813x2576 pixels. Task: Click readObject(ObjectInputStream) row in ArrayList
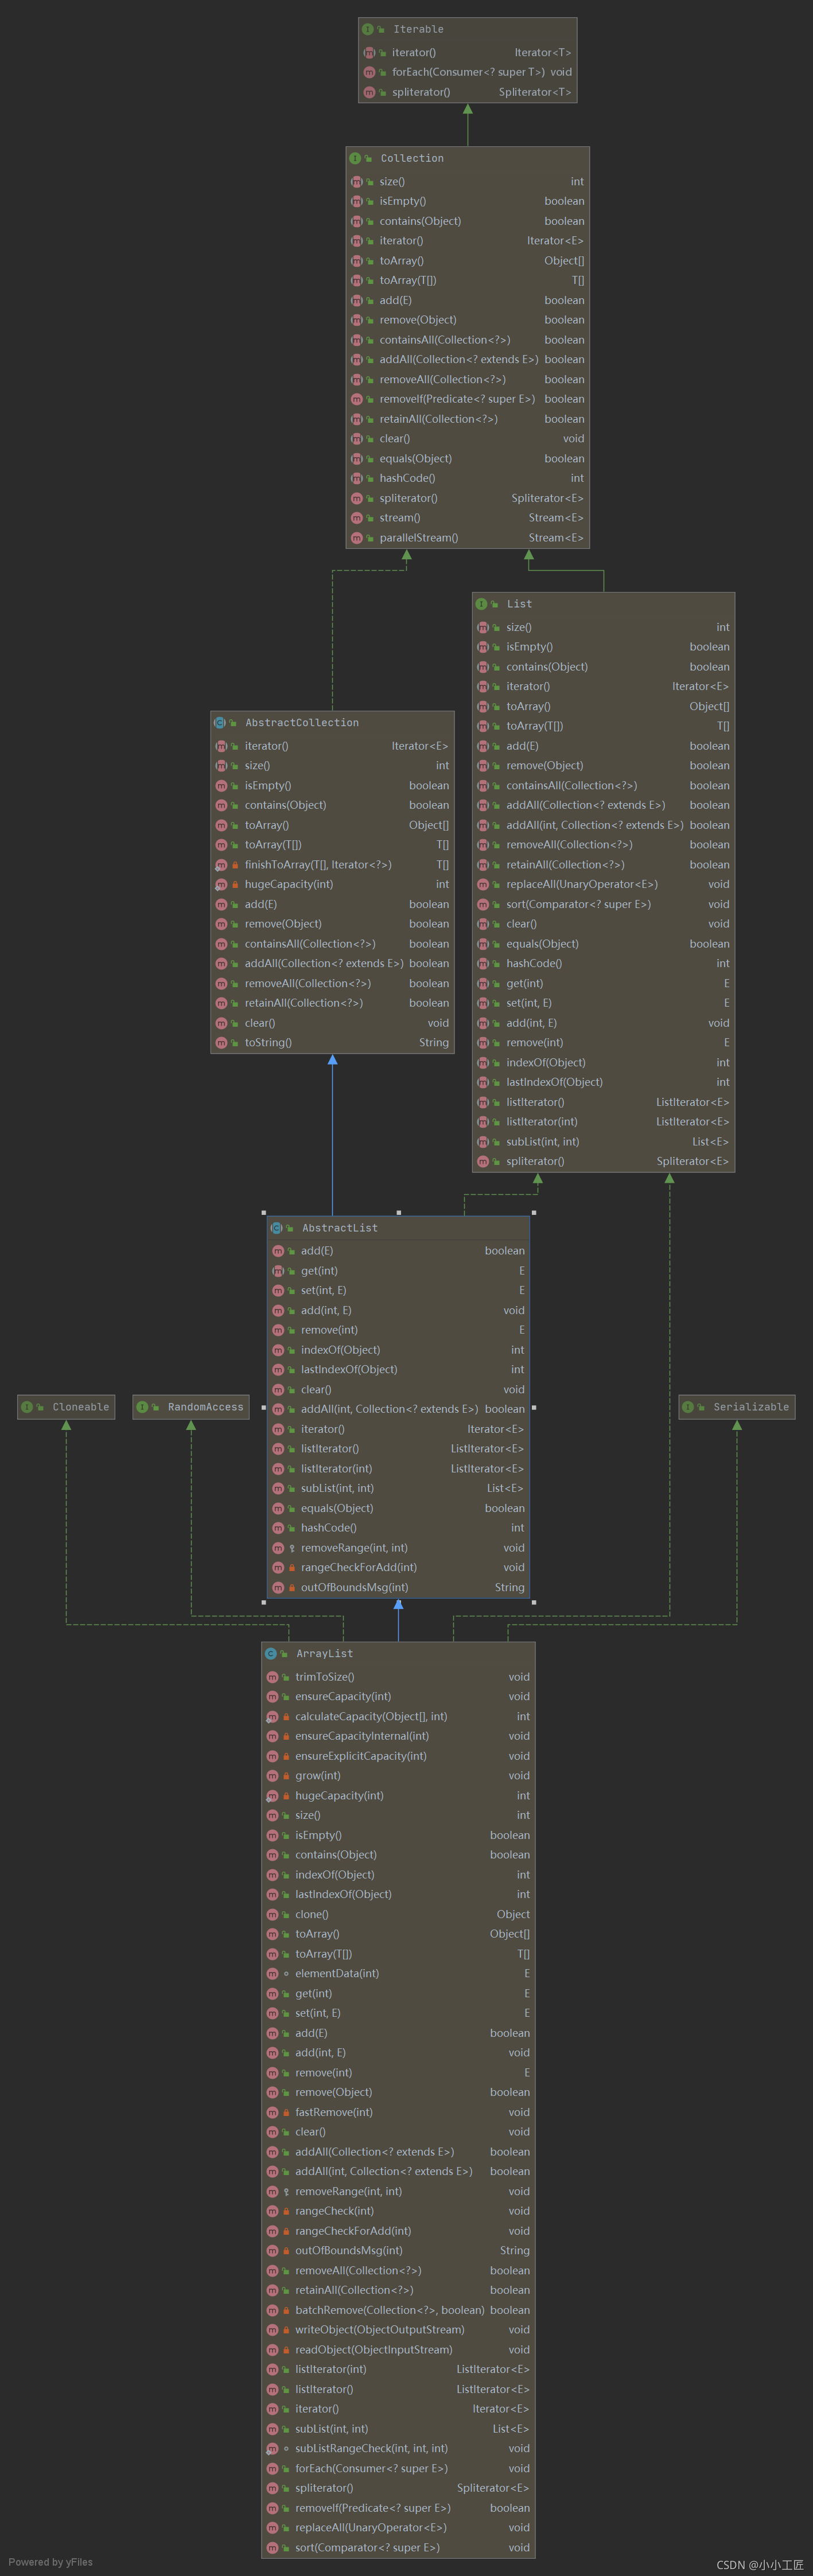click(398, 2350)
